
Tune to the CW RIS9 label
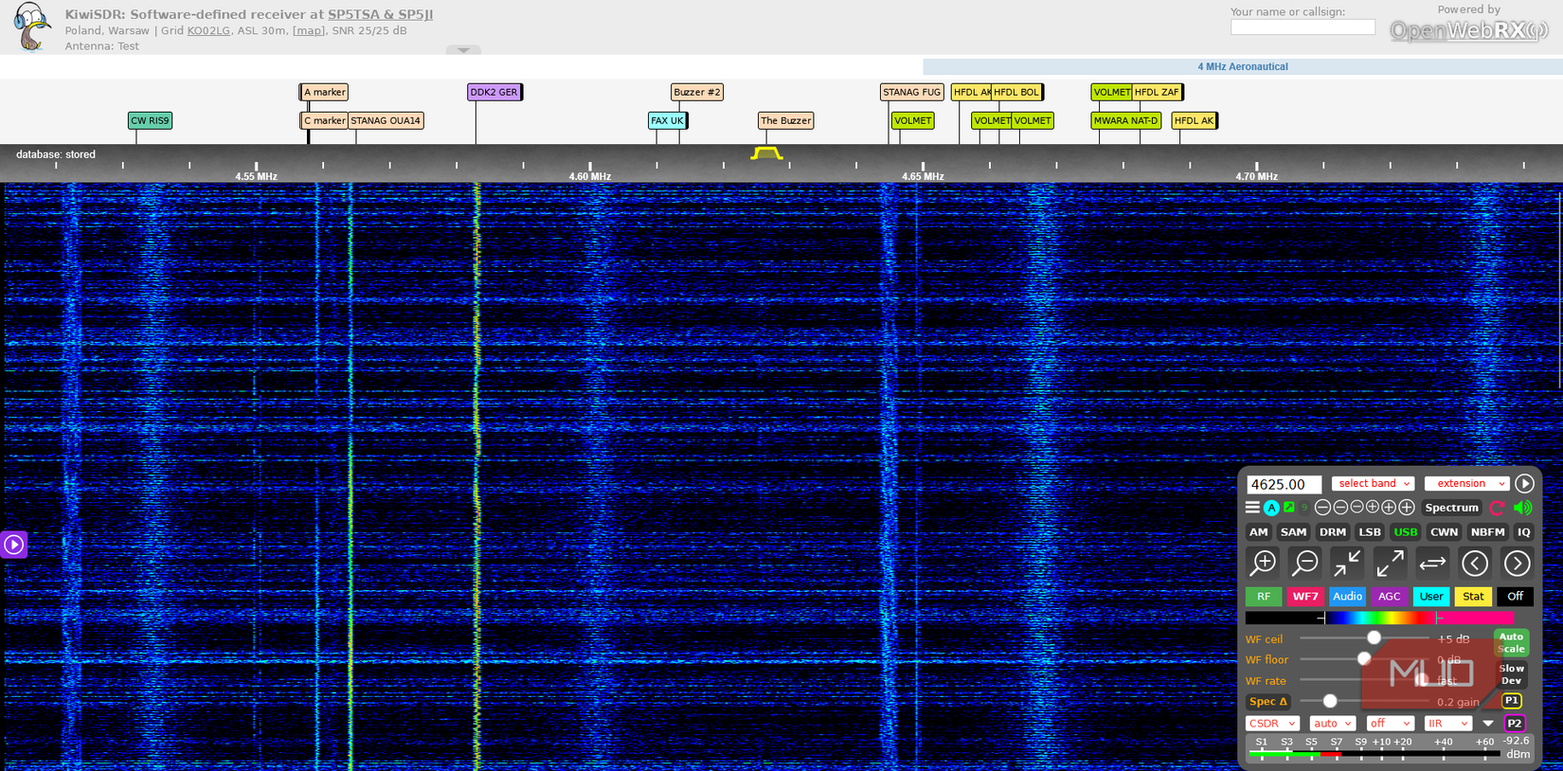tap(150, 120)
